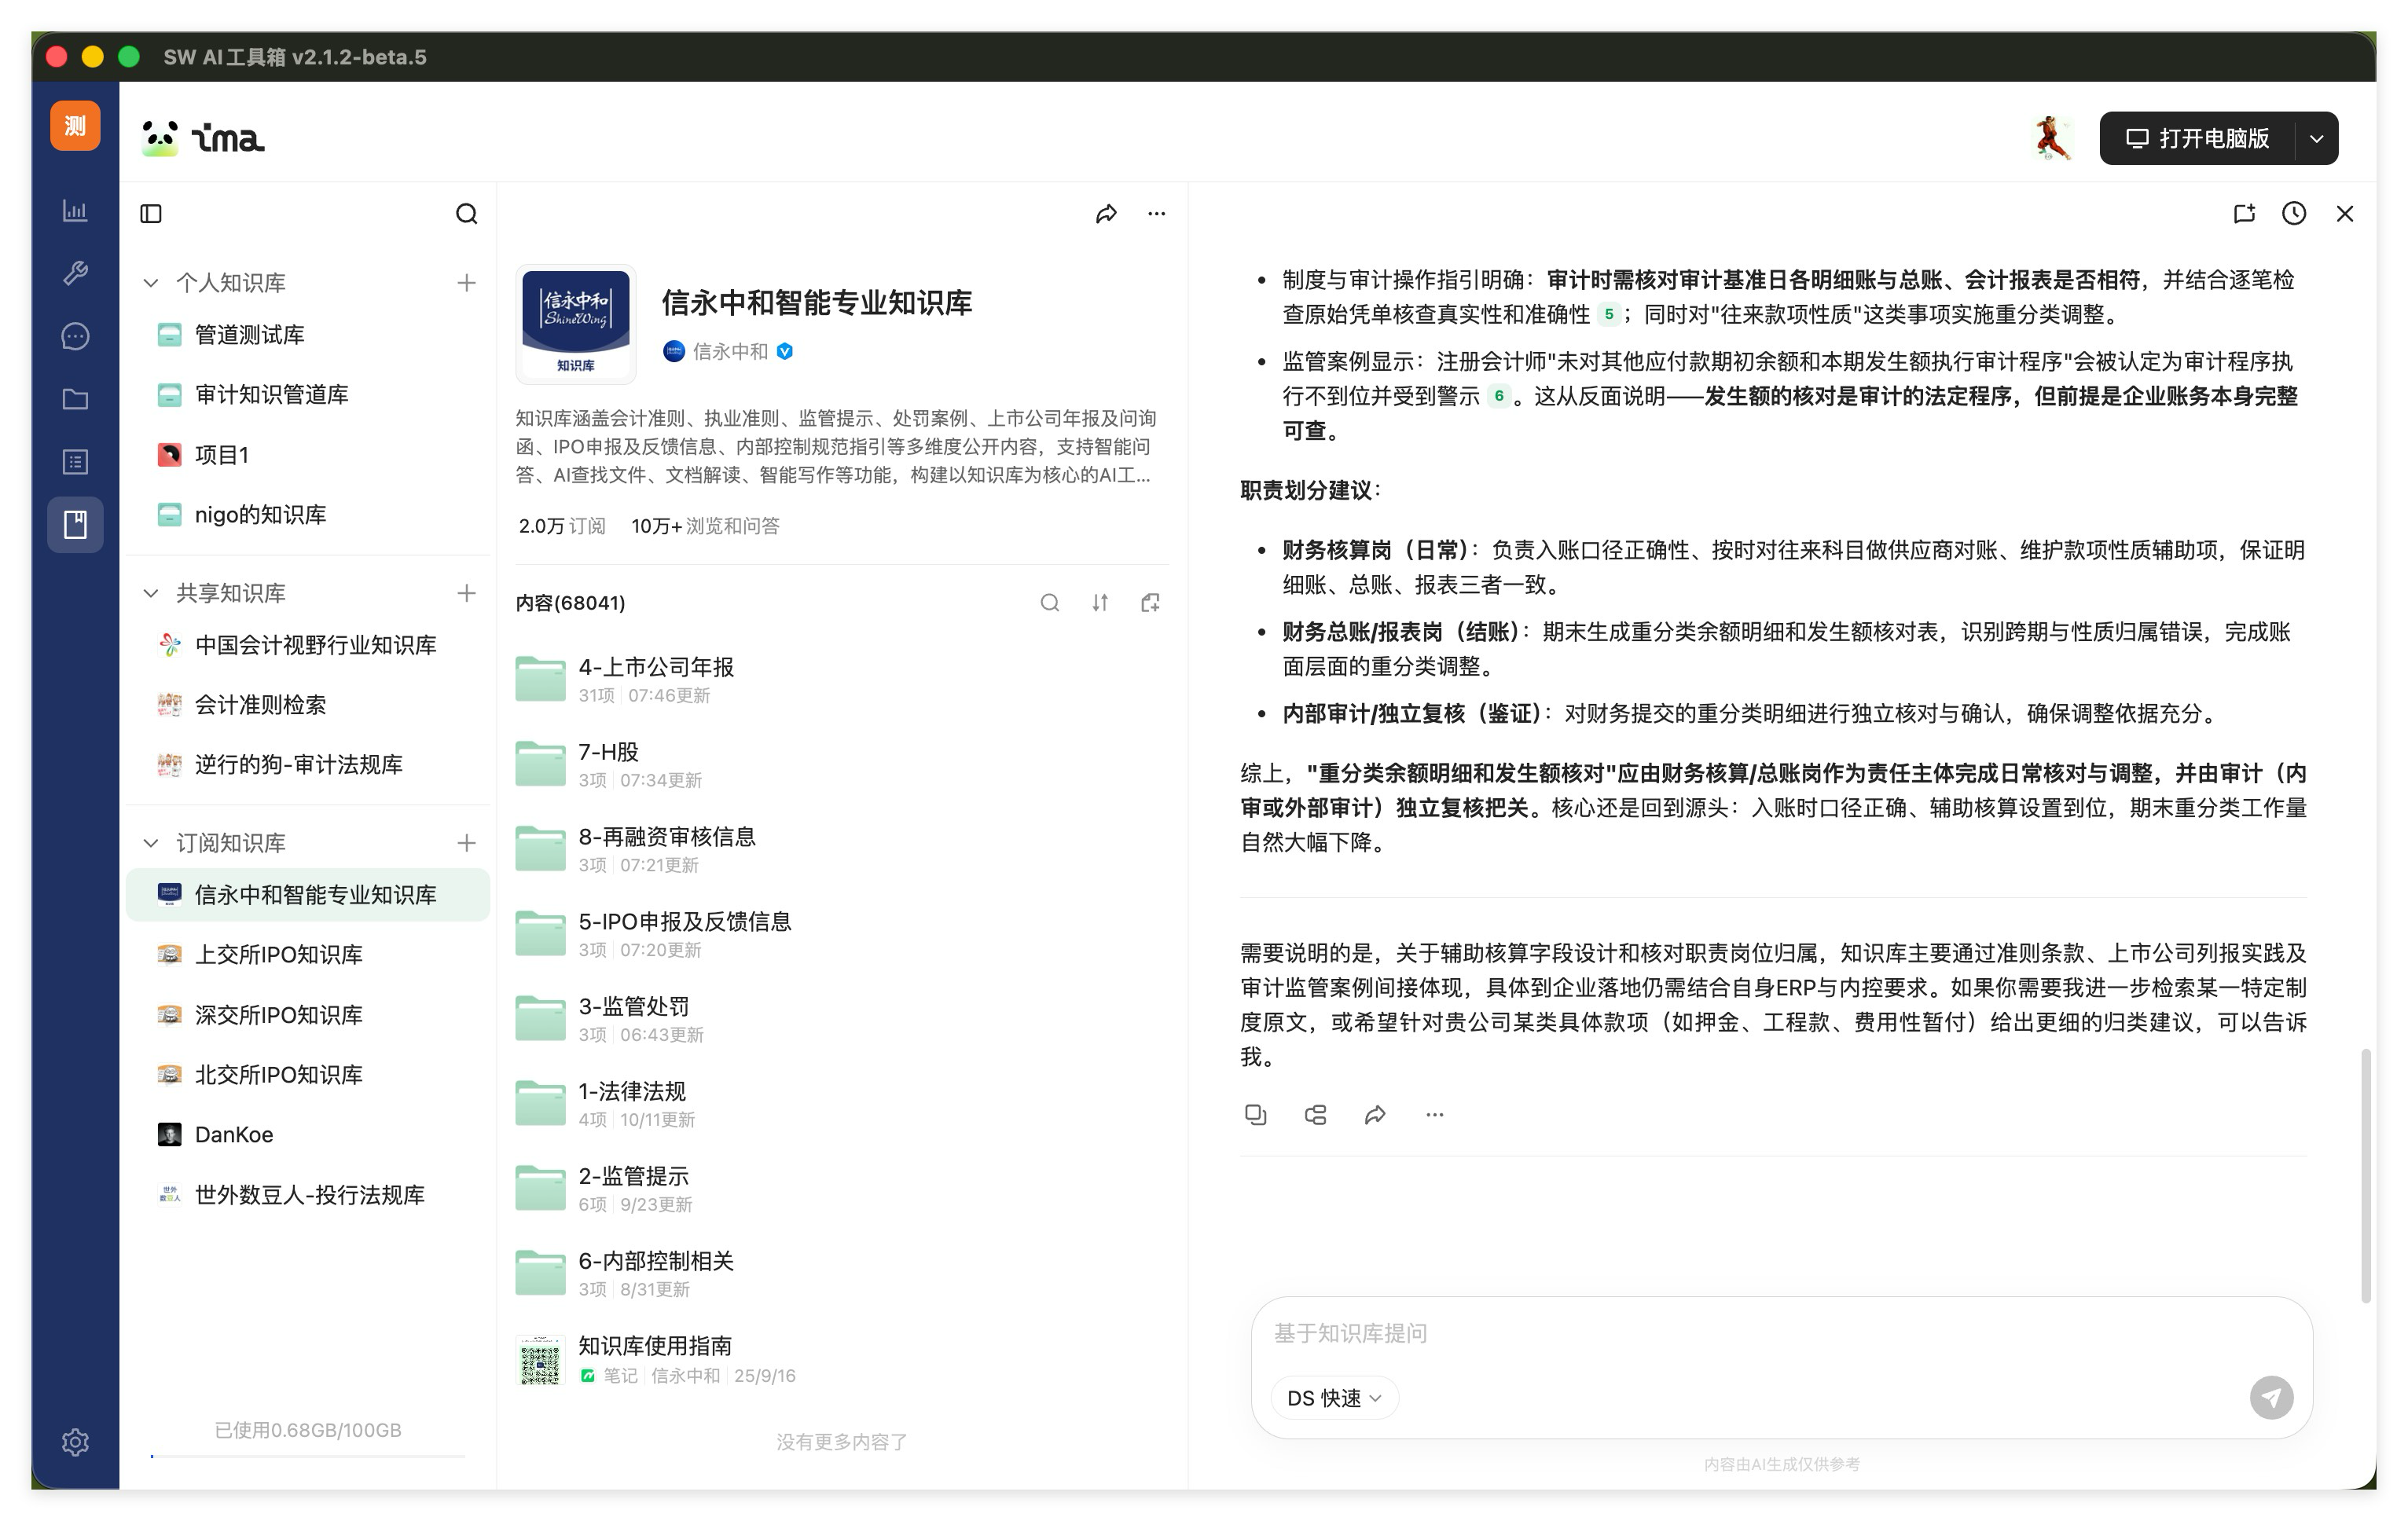Open more actions under the answer
The image size is (2408, 1521).
[1435, 1114]
